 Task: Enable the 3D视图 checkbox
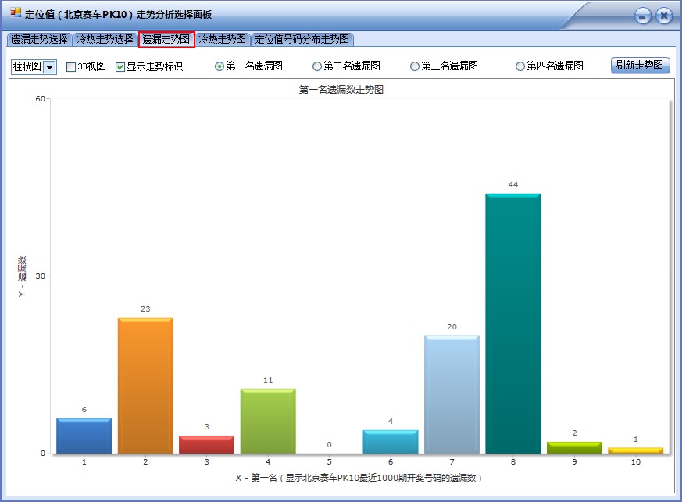click(x=71, y=67)
